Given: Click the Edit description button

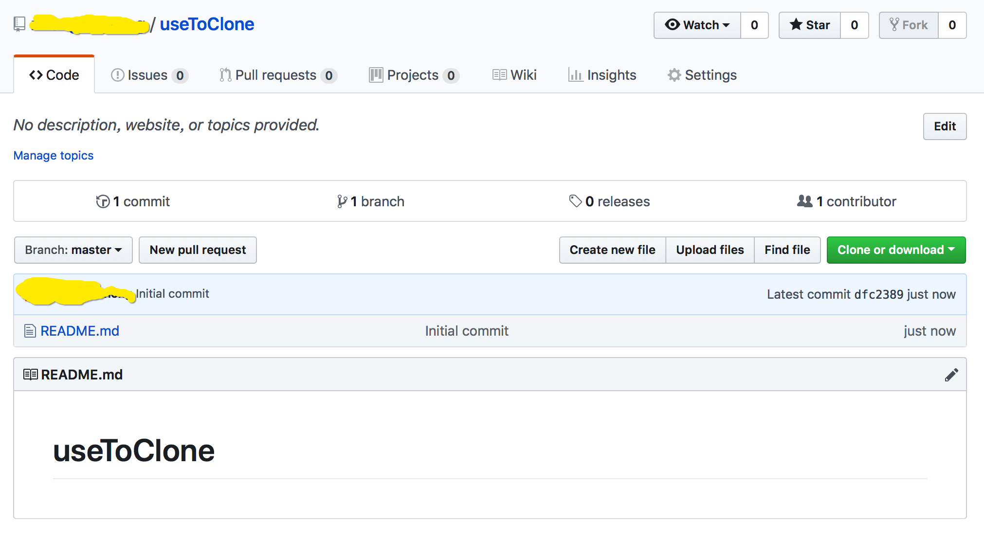Looking at the screenshot, I should (944, 126).
